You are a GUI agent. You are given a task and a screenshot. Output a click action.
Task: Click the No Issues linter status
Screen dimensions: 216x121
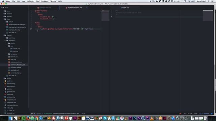point(48,114)
